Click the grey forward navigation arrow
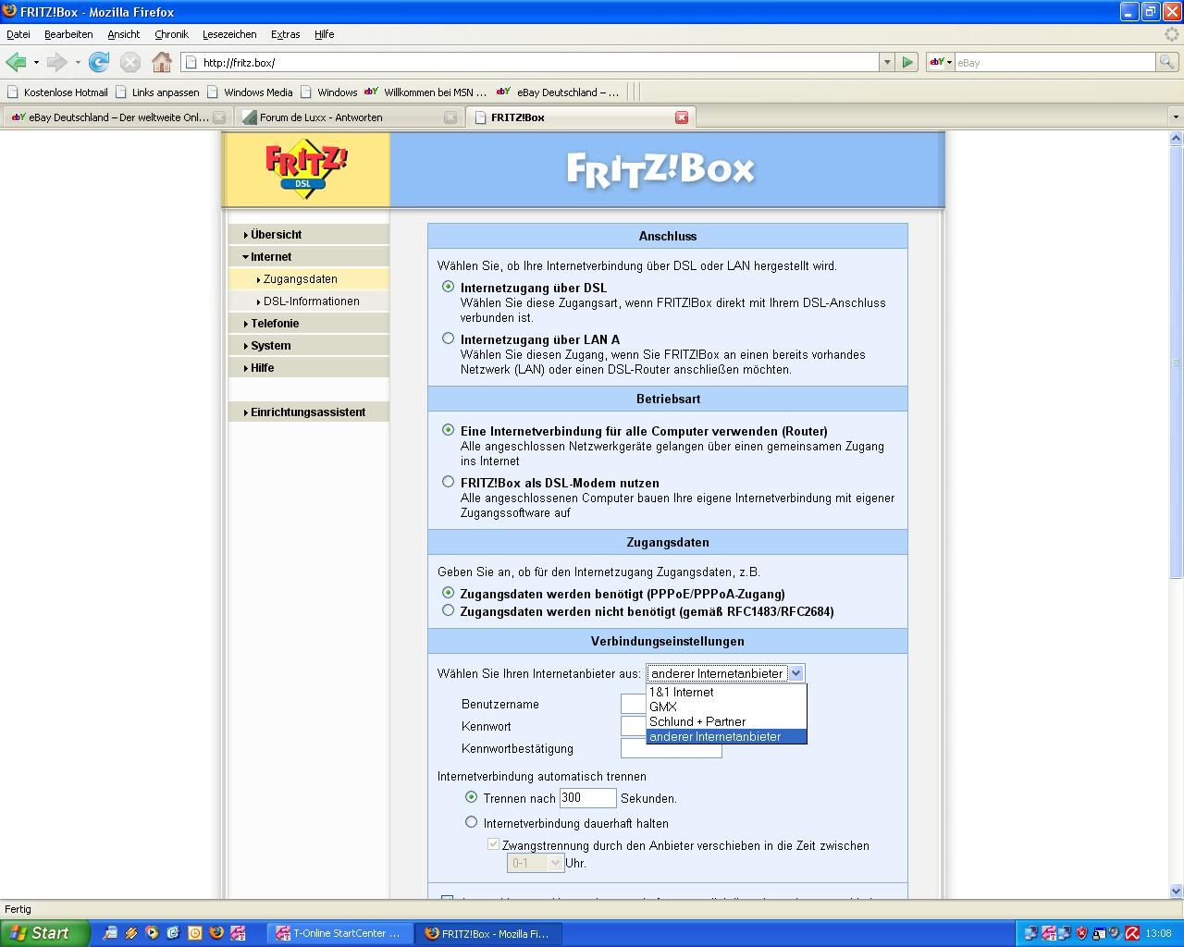The image size is (1184, 947). click(x=57, y=62)
